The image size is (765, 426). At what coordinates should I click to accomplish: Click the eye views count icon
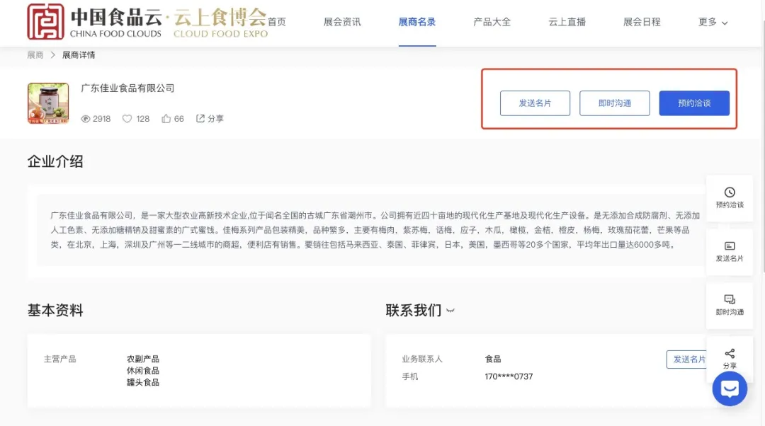coord(86,119)
